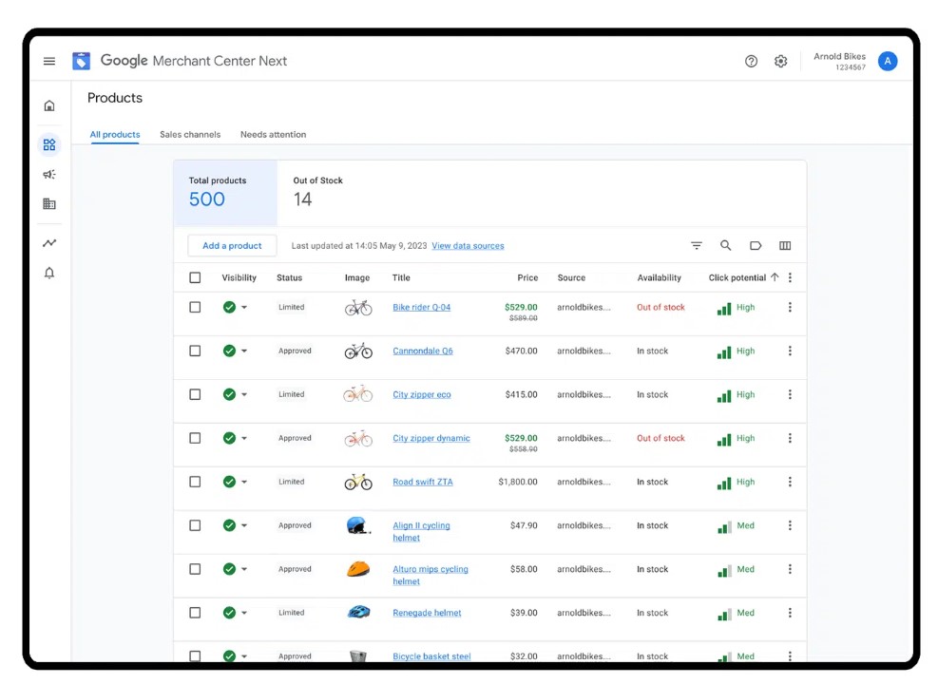938x684 pixels.
Task: Open the help question mark icon
Action: click(751, 61)
